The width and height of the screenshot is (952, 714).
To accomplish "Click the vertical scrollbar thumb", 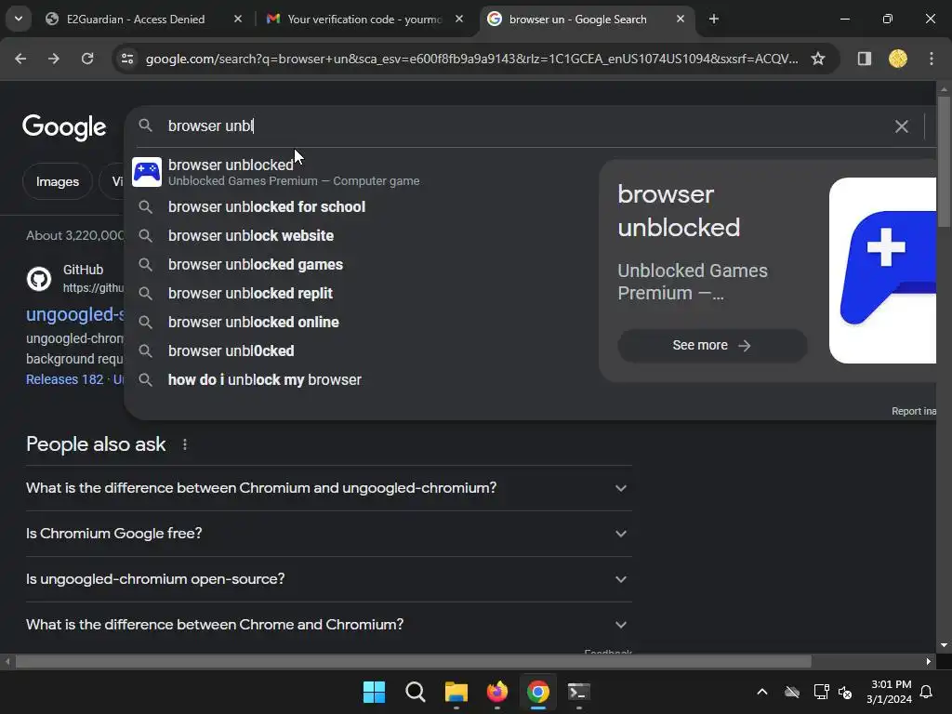I will pos(944,162).
